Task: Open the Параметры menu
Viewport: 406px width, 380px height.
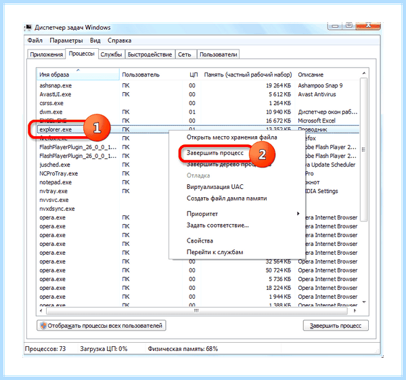Action: click(66, 41)
